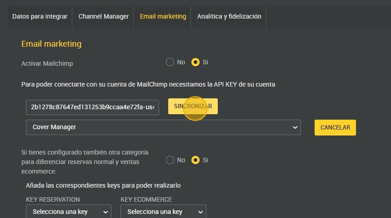
Task: Select the Email marketing tab
Action: click(163, 16)
